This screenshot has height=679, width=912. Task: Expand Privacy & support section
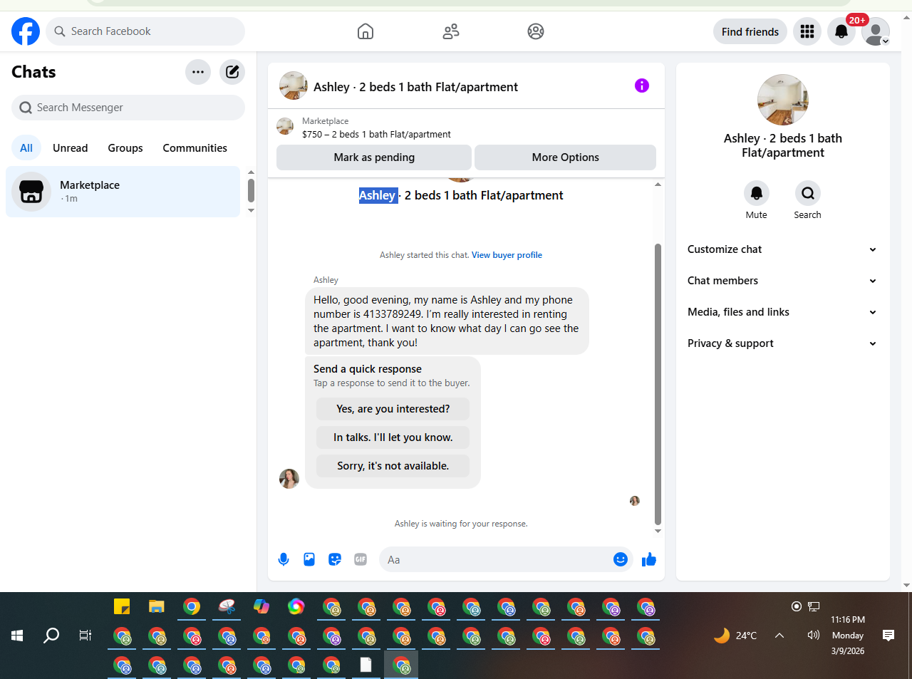tap(782, 343)
